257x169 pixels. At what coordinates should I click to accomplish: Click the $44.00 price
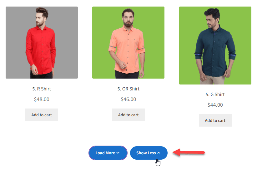coord(215,105)
